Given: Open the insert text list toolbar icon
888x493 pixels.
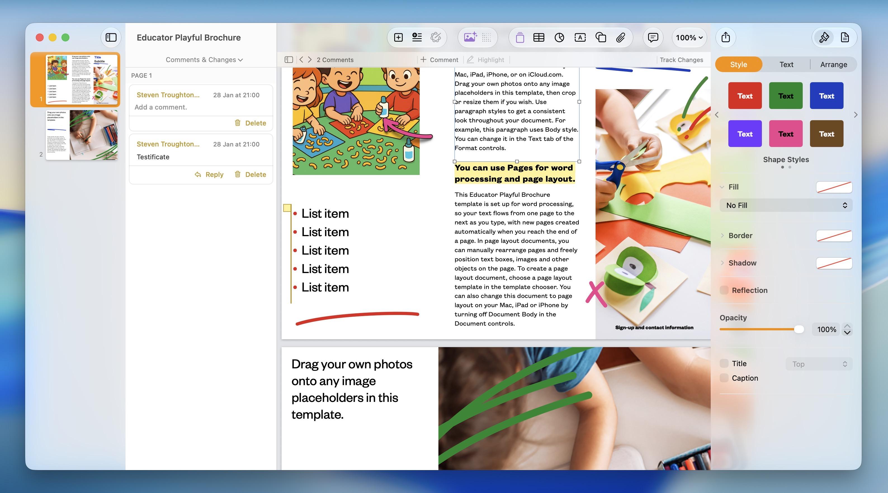Looking at the screenshot, I should [417, 37].
